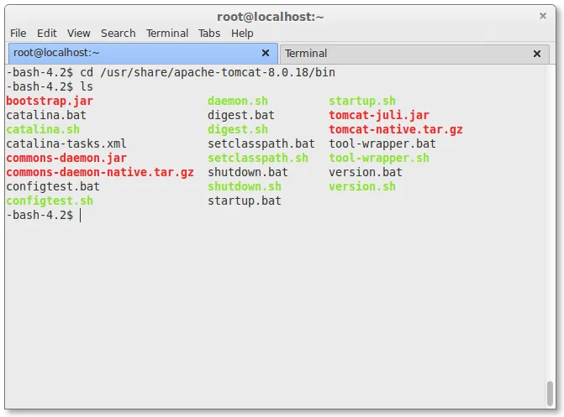Open the Edit menu
564x417 pixels.
(x=47, y=33)
